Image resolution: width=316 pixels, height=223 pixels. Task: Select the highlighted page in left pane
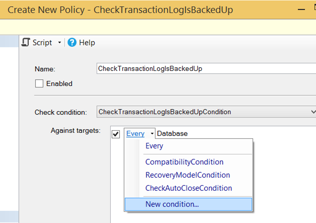click(9, 41)
